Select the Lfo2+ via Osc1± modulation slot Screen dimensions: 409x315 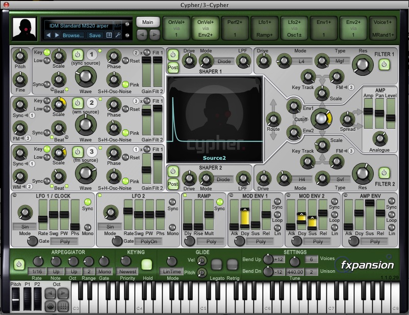click(294, 28)
